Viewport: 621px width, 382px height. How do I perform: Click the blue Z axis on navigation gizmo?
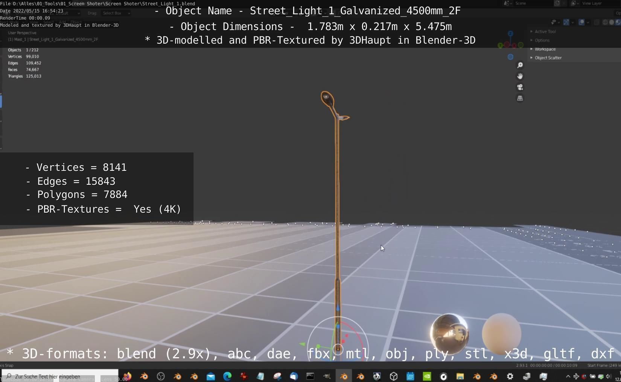(x=510, y=34)
